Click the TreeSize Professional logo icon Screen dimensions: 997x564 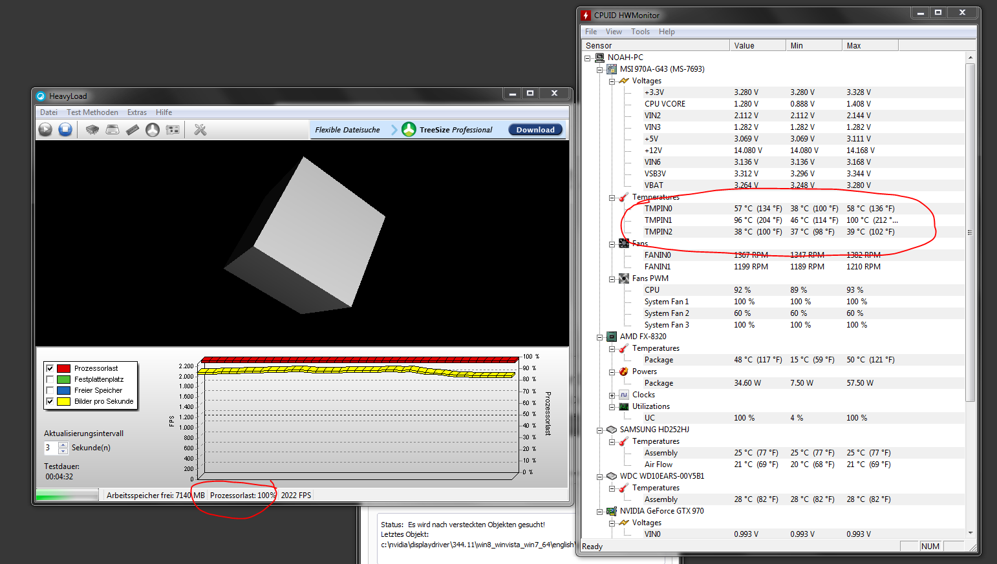(409, 129)
